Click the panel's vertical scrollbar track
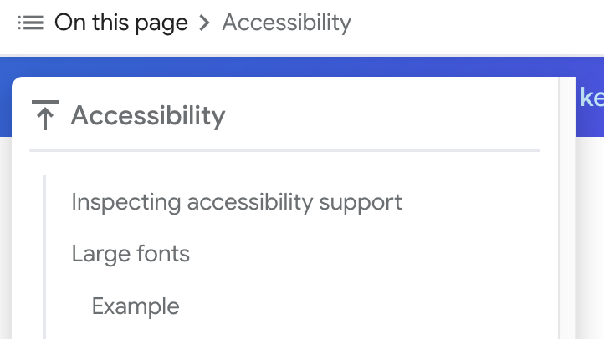The image size is (604, 339). 567,208
